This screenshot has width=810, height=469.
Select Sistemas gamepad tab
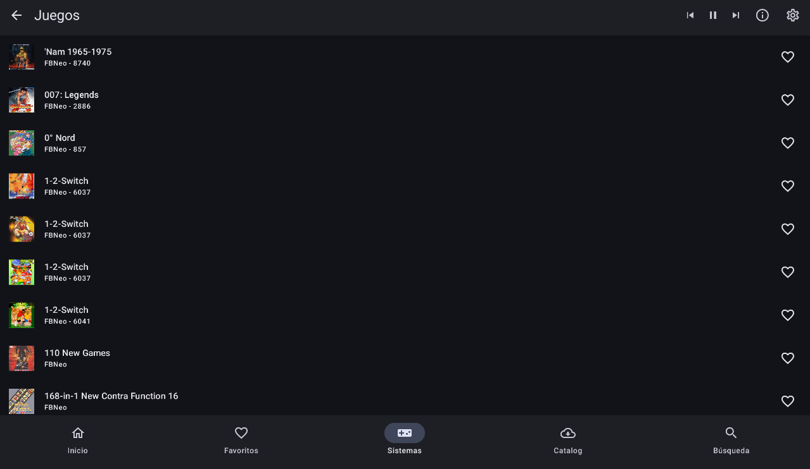405,441
